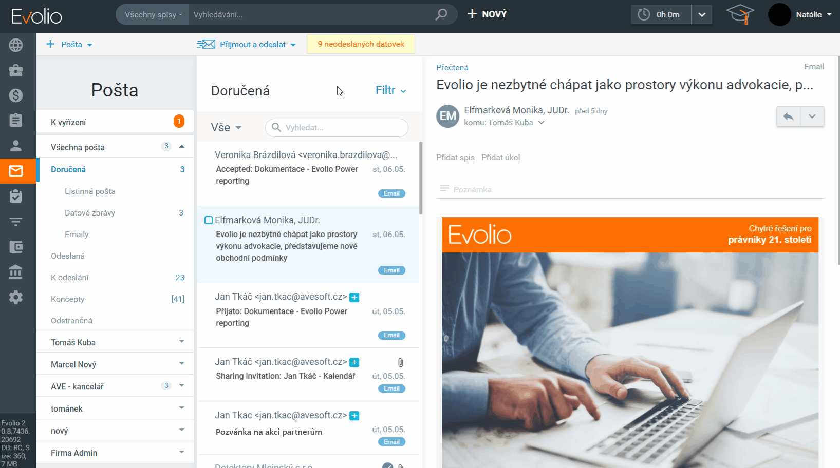This screenshot has width=840, height=468.
Task: Click the reply arrow button
Action: pos(788,116)
